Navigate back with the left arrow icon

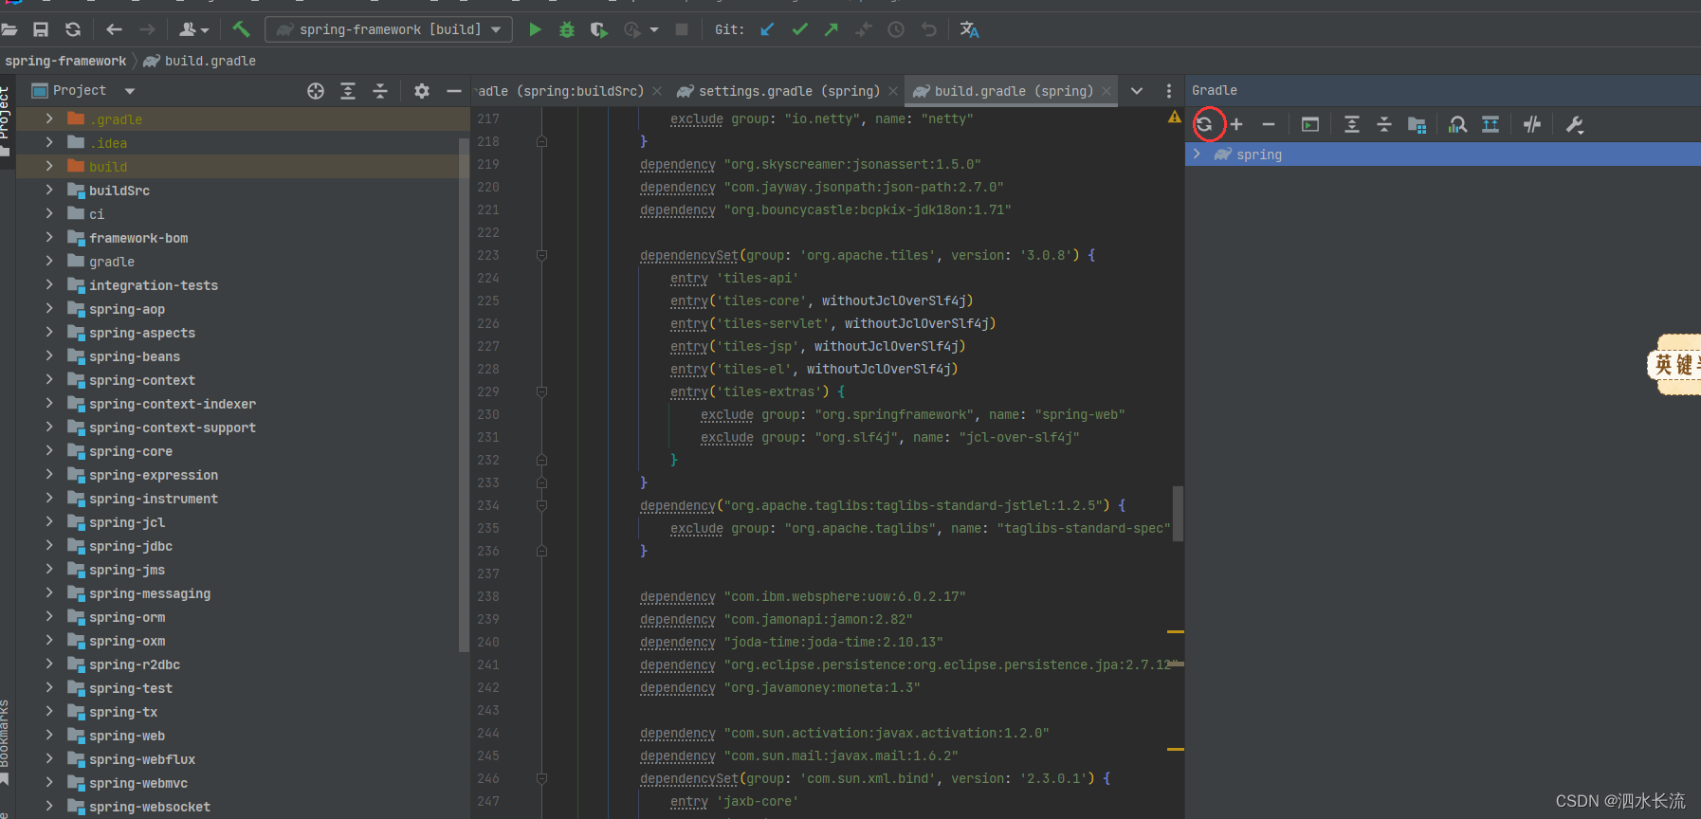pyautogui.click(x=114, y=29)
